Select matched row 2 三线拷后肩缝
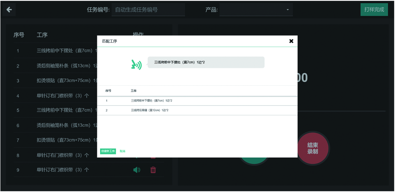The width and height of the screenshot is (395, 192). coord(149,111)
